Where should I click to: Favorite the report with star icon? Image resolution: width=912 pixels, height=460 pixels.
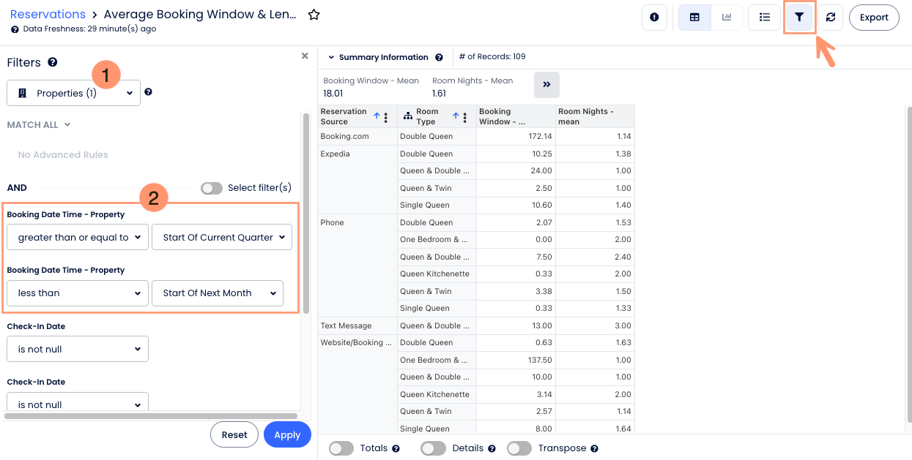click(x=314, y=15)
